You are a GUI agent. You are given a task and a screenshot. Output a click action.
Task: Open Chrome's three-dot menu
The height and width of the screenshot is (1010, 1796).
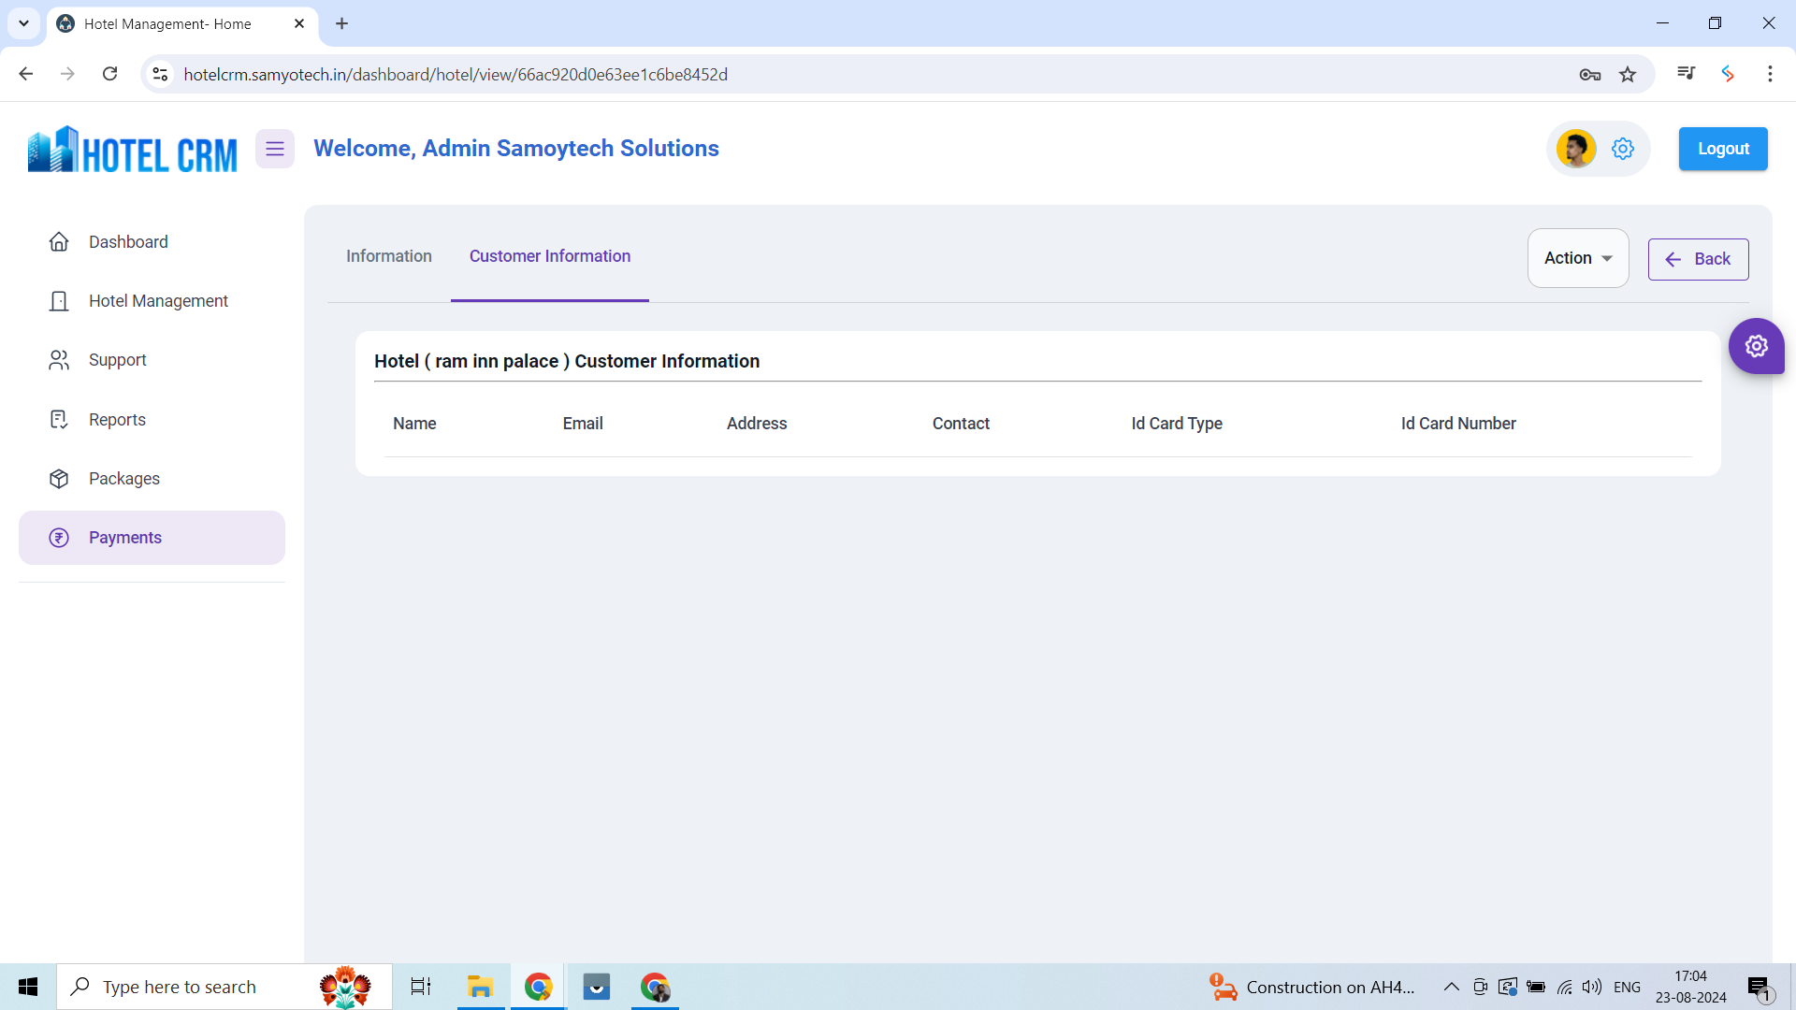tap(1770, 74)
